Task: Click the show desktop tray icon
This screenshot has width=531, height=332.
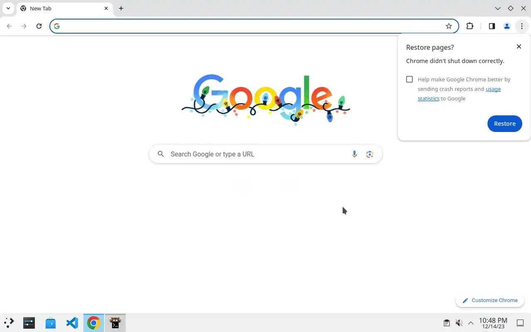Action: [520, 323]
